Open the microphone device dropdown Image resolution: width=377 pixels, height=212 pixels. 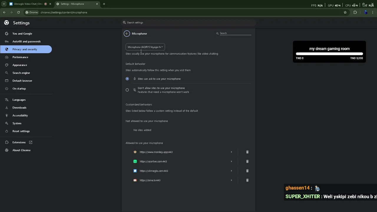[x=145, y=47]
